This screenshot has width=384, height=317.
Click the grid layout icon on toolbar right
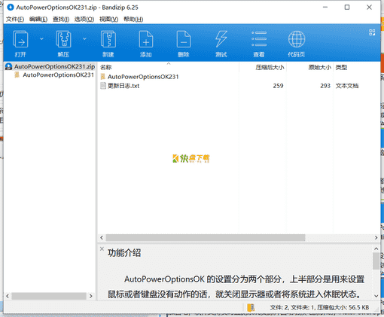pos(372,32)
